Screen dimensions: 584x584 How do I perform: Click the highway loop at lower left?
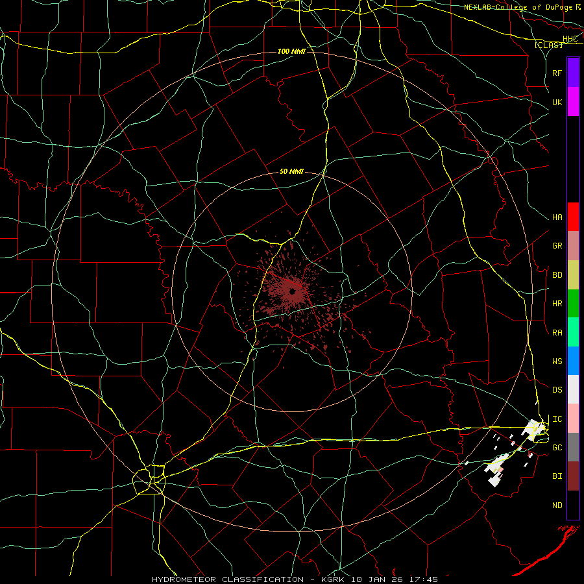(x=149, y=480)
